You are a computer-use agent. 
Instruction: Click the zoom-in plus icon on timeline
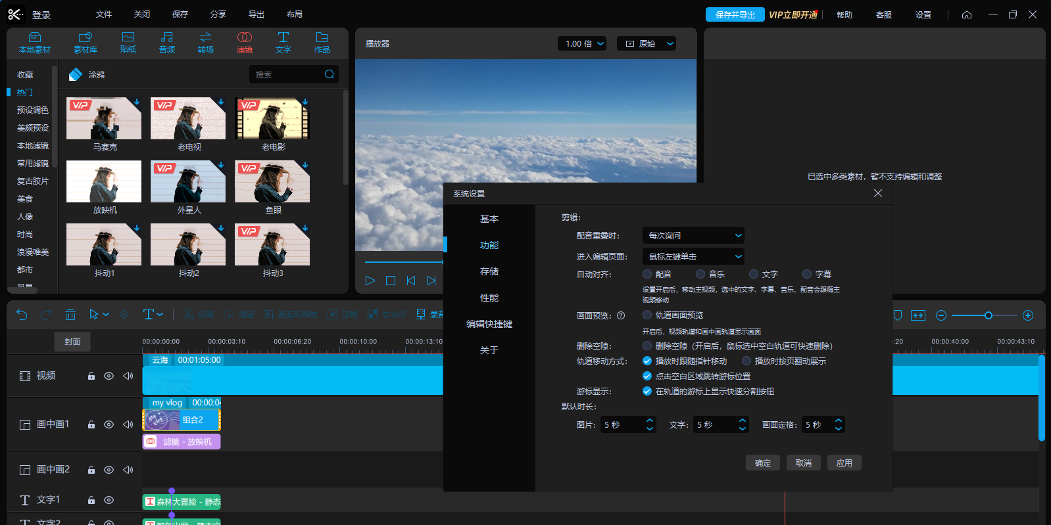pyautogui.click(x=1028, y=315)
